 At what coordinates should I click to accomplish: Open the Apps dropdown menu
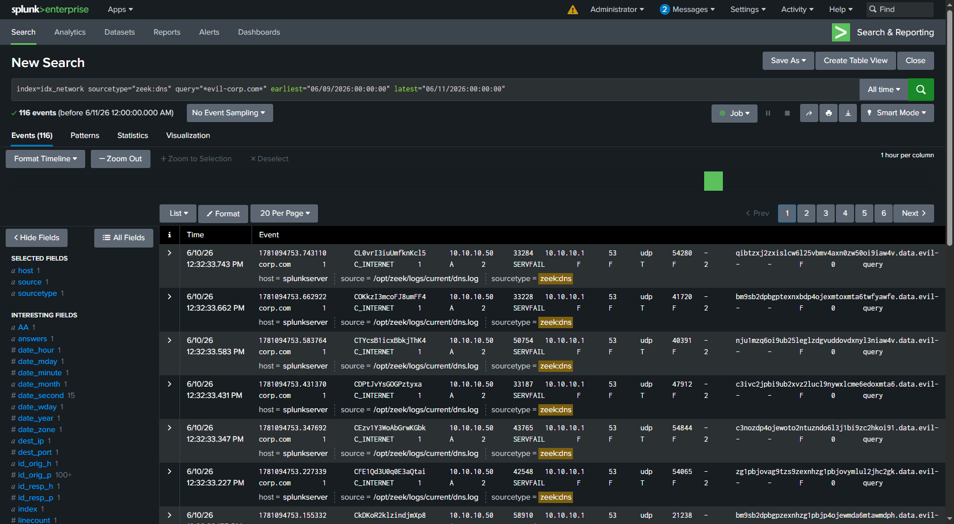click(120, 10)
